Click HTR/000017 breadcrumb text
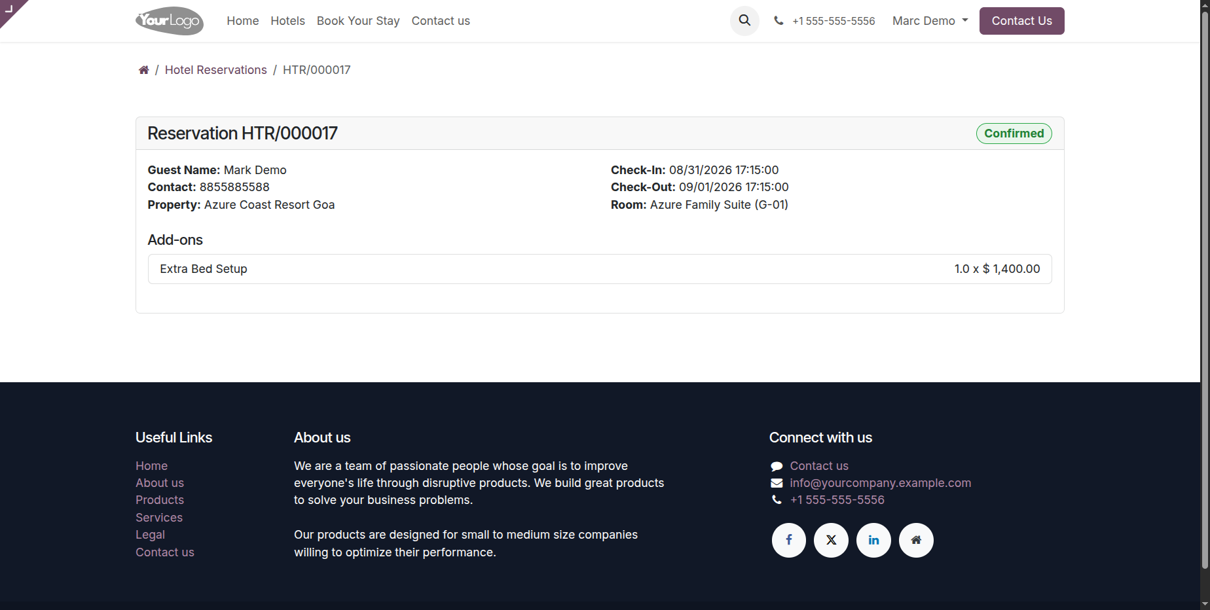 click(x=317, y=70)
